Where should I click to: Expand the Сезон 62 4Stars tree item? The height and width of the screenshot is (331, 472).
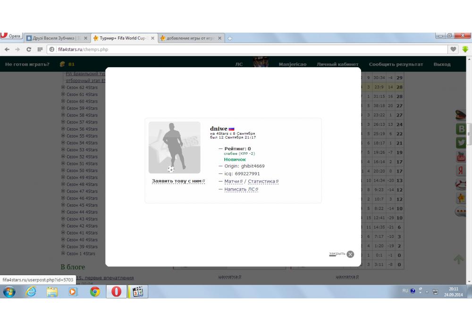point(63,87)
